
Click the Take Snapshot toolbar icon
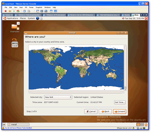pos(25,11)
